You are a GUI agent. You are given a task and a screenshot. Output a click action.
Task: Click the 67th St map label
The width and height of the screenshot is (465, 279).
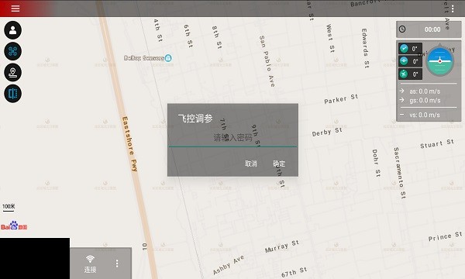[x=294, y=272]
